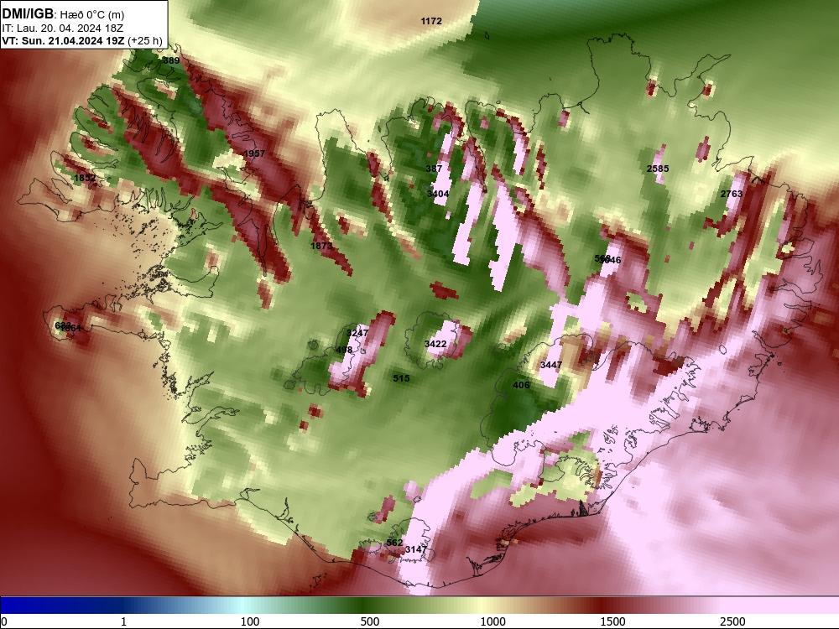The image size is (839, 629).
Task: Click the 'DMI/IGB: Hæð 0°C (m)' title text
Action: [64, 14]
